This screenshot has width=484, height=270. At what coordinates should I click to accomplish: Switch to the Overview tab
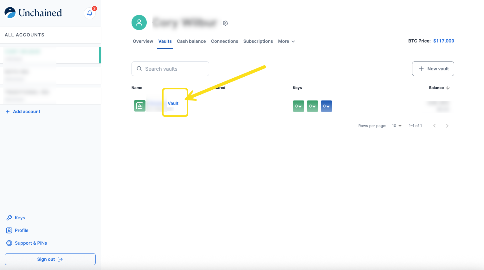coord(143,41)
